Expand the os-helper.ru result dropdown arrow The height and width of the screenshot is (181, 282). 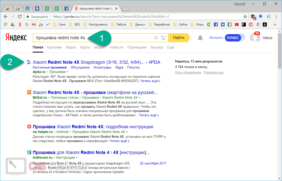tap(127, 132)
